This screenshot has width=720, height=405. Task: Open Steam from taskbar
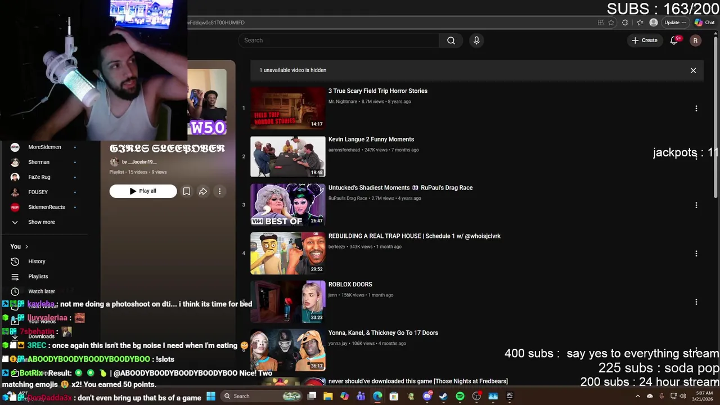443,396
